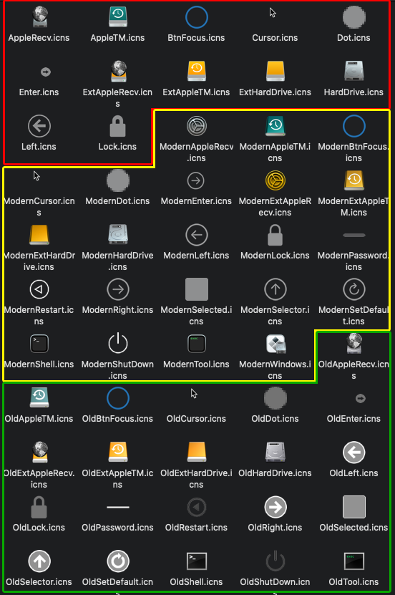This screenshot has width=395, height=595.
Task: Select the ModernAppleRecv.icns icon
Action: [x=196, y=126]
